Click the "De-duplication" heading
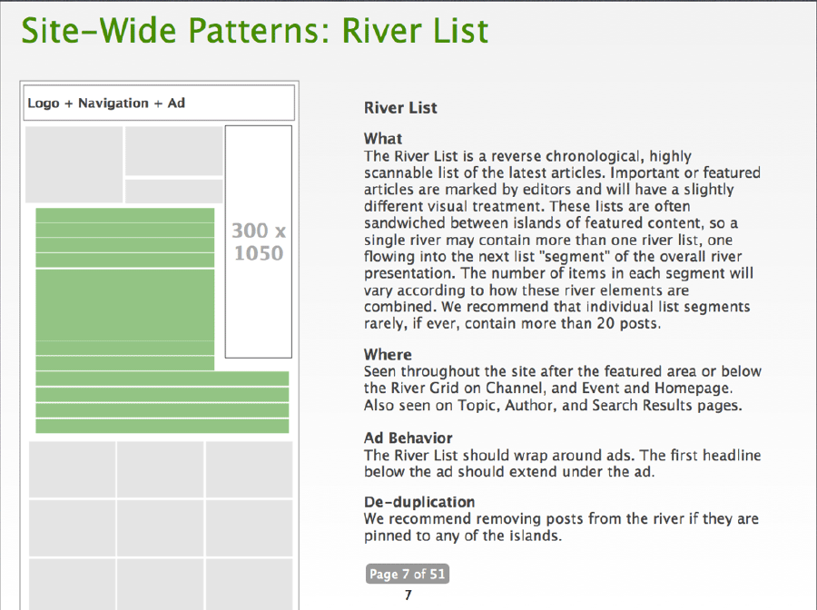817x610 pixels. pyautogui.click(x=419, y=501)
